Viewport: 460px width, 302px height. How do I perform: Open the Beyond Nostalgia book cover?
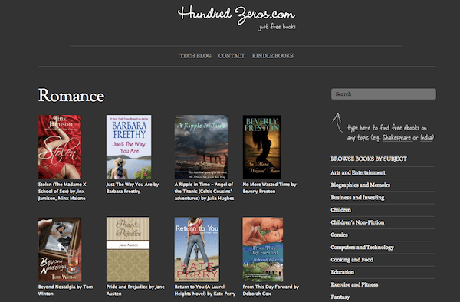(60, 249)
